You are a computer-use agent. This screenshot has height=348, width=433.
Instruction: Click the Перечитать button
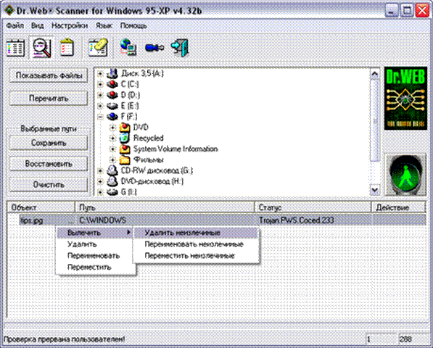(49, 99)
